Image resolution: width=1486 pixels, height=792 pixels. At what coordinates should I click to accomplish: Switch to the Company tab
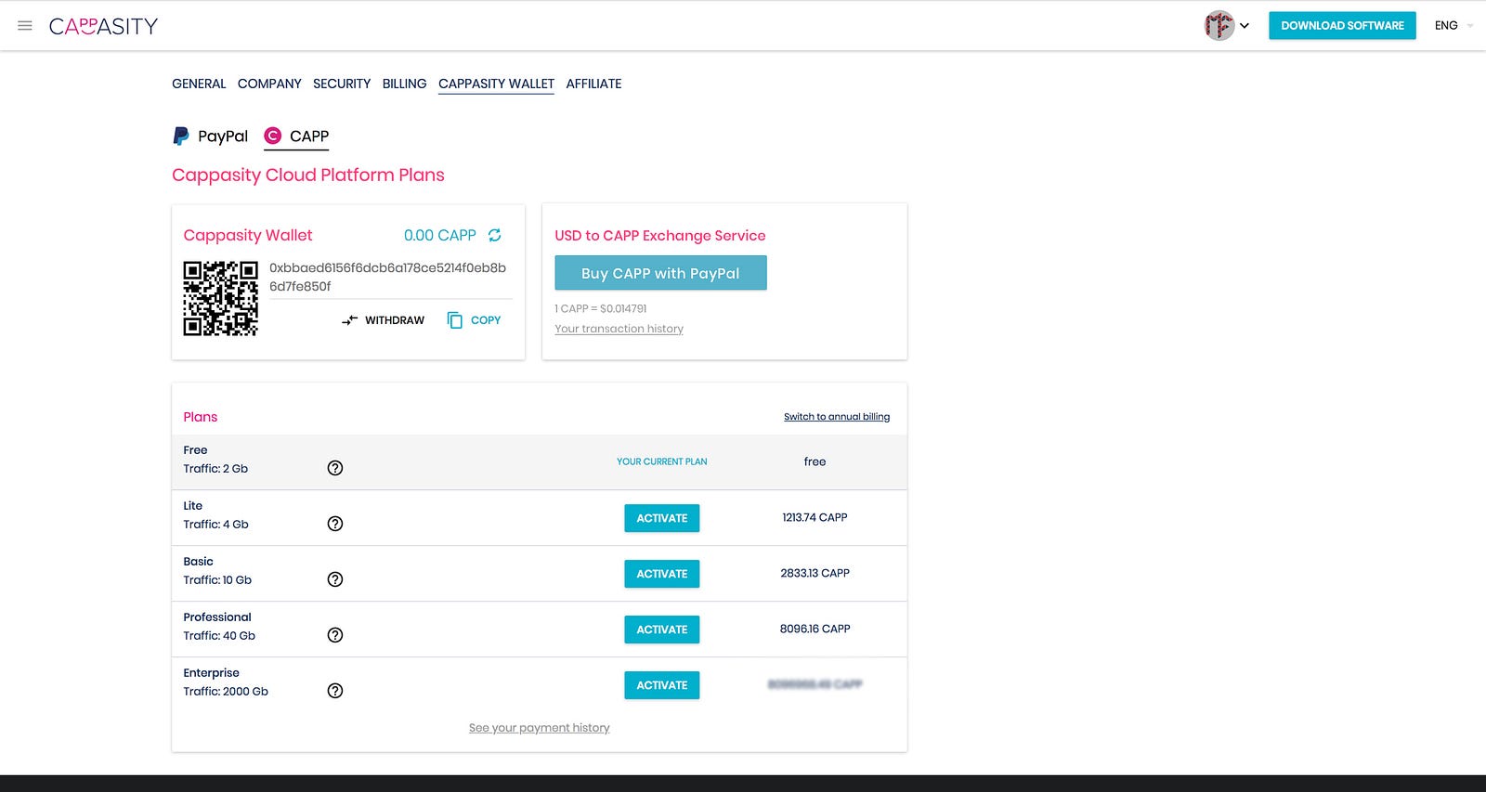click(x=269, y=84)
